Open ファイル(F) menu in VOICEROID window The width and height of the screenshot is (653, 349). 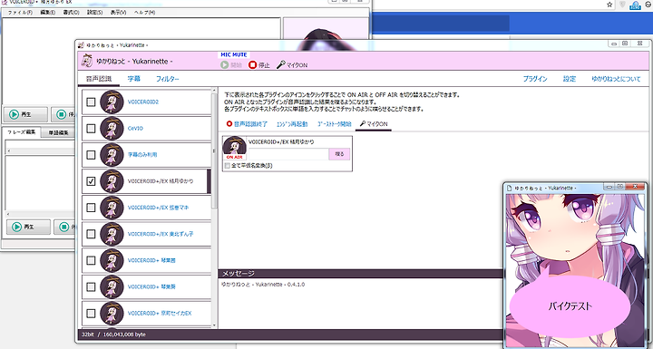20,13
